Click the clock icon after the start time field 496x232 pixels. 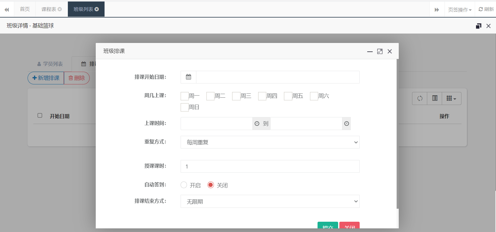[x=257, y=123]
